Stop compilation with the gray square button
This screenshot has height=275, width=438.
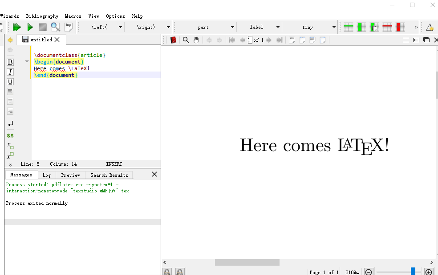click(42, 27)
